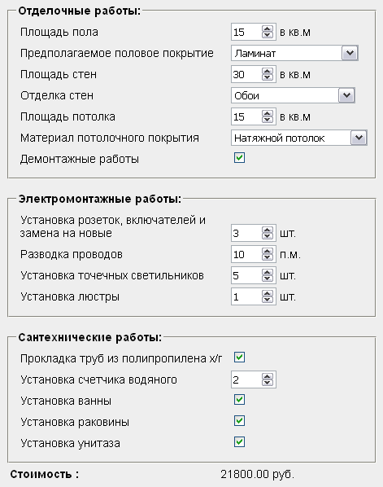The image size is (383, 487).
Task: Increase number of розеток with up arrow
Action: (x=268, y=230)
